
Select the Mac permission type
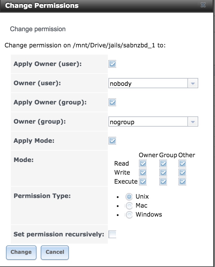click(x=129, y=206)
